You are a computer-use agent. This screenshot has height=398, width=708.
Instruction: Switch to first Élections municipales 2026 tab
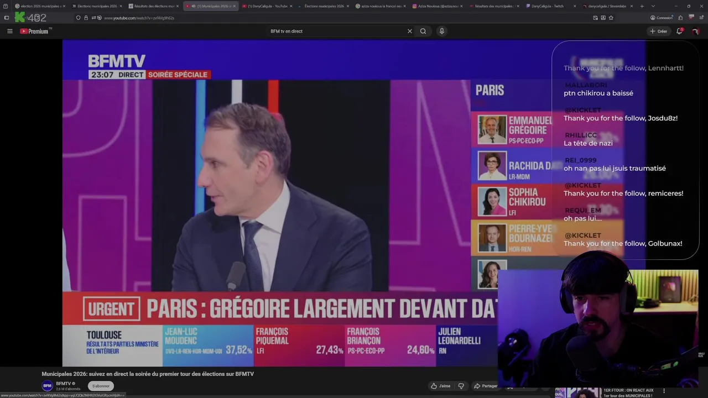[x=96, y=6]
